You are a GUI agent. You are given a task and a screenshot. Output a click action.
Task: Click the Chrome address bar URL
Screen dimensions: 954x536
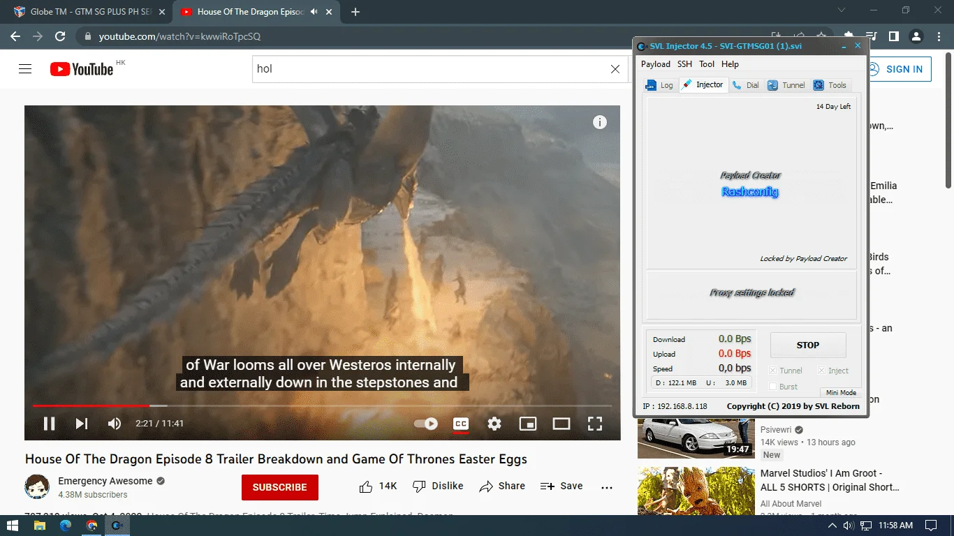[x=180, y=36]
